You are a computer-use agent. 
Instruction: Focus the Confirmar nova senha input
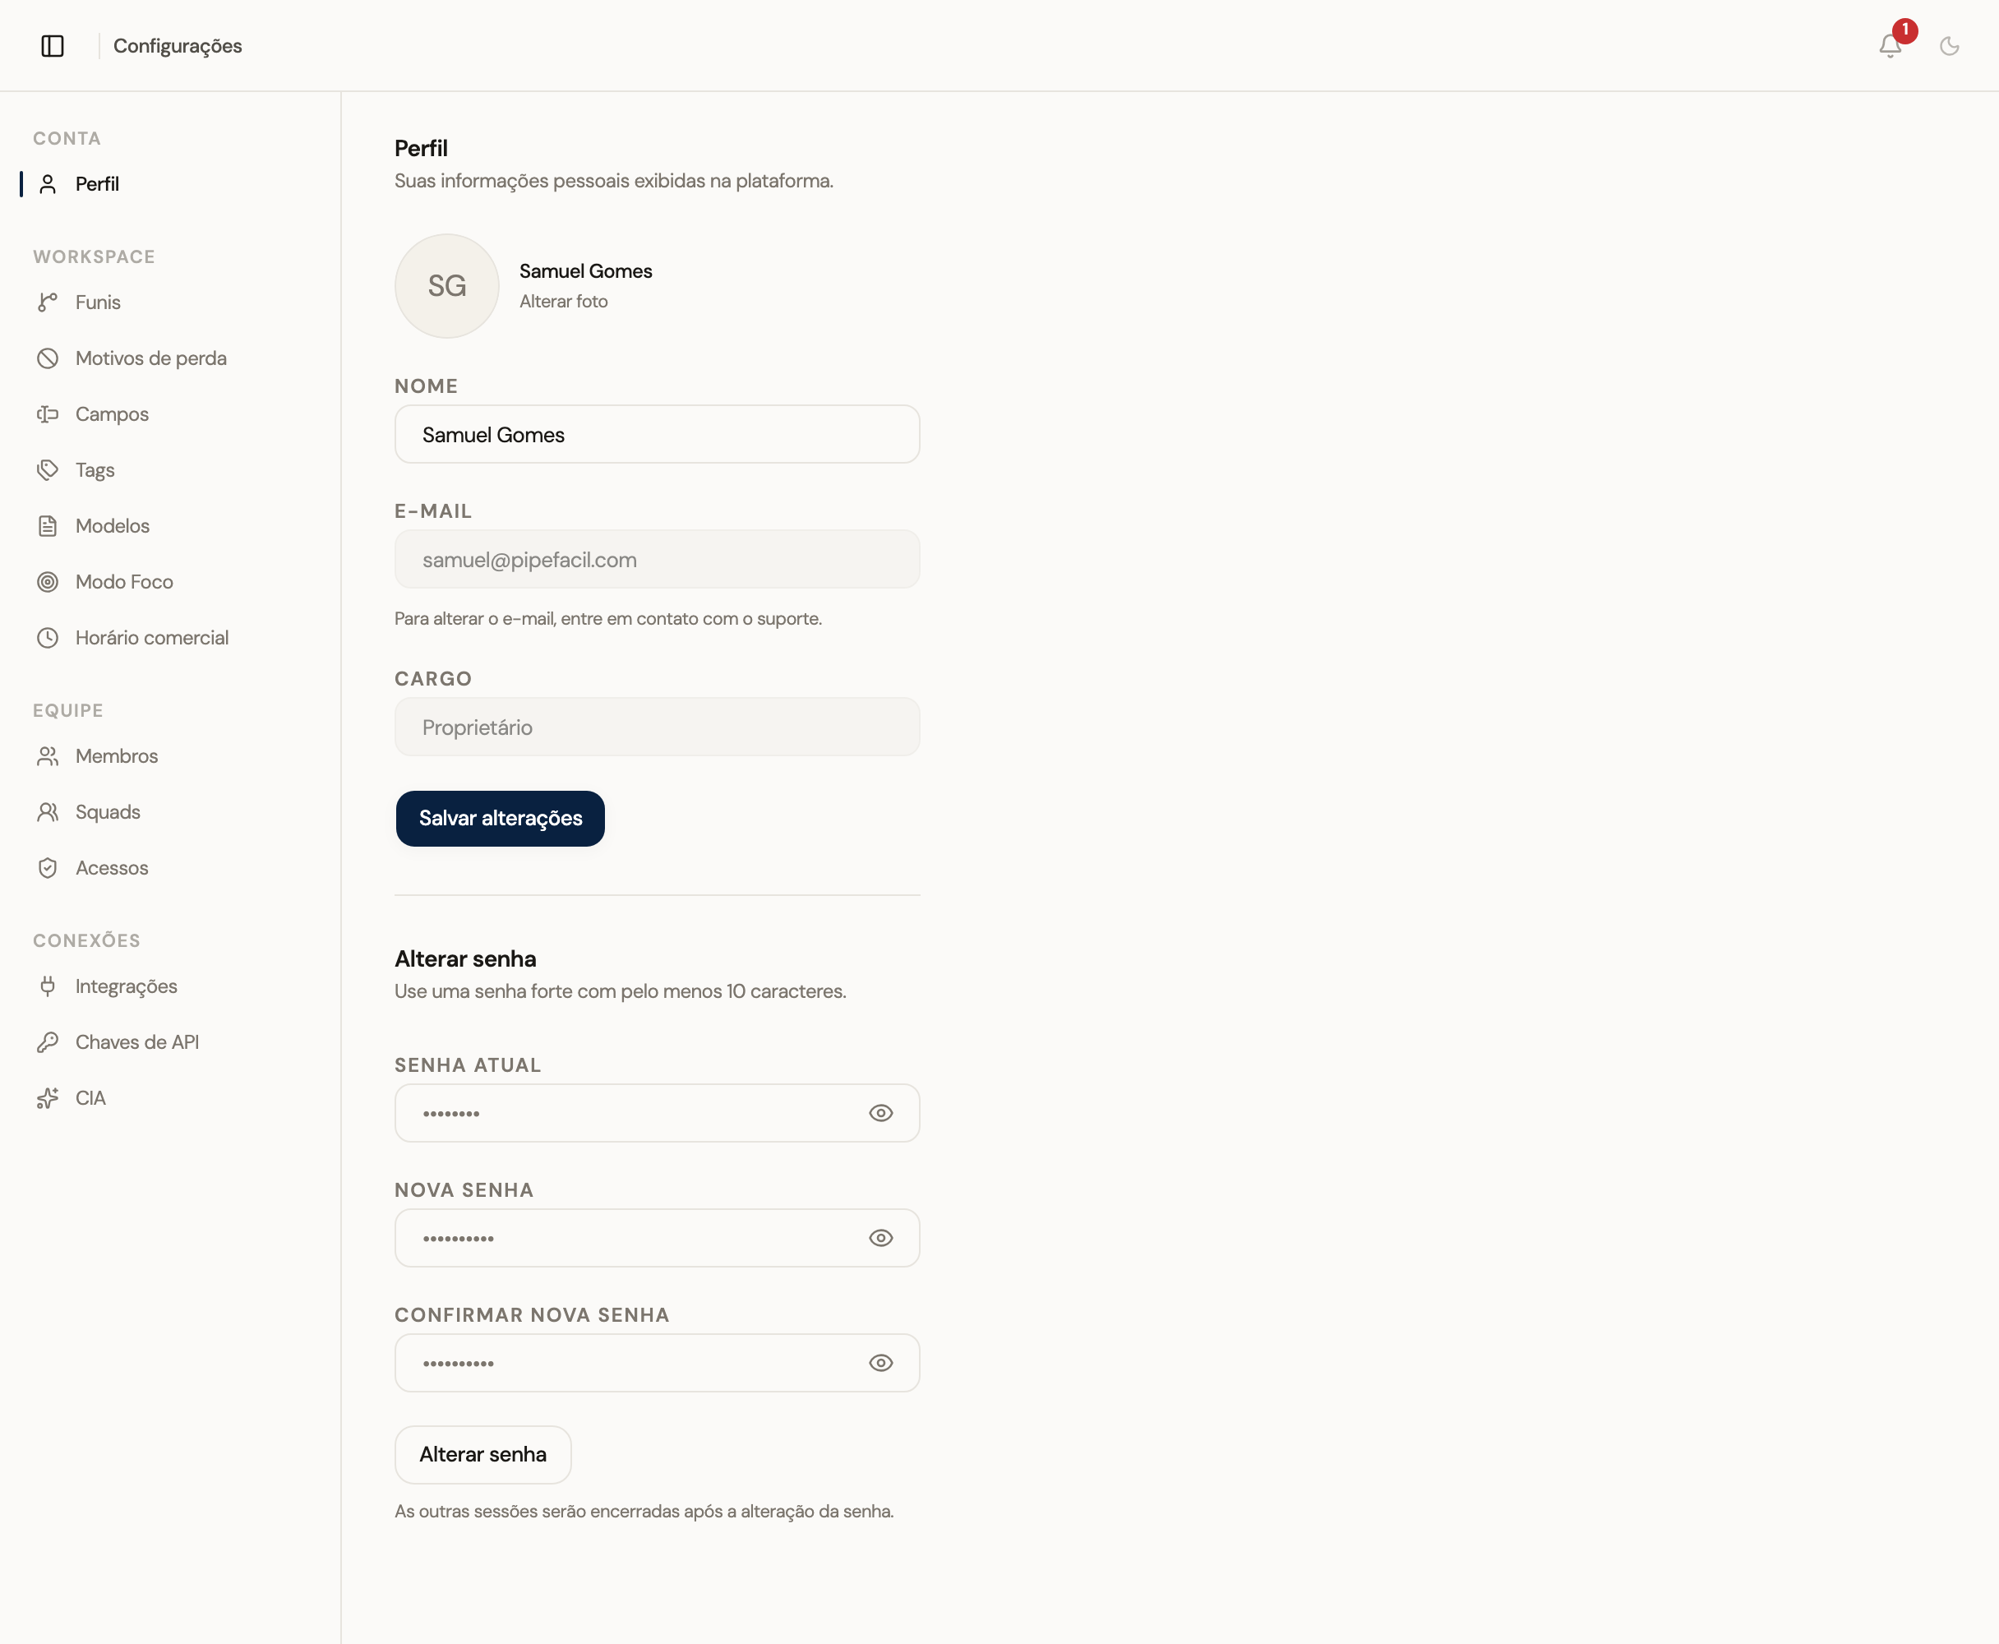coord(658,1363)
